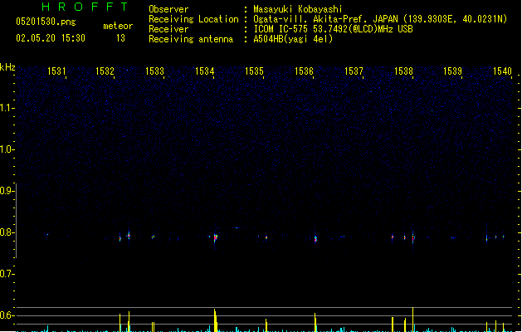Click the Receiver label

pyautogui.click(x=168, y=29)
